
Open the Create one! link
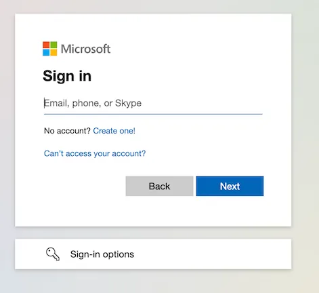(x=114, y=131)
